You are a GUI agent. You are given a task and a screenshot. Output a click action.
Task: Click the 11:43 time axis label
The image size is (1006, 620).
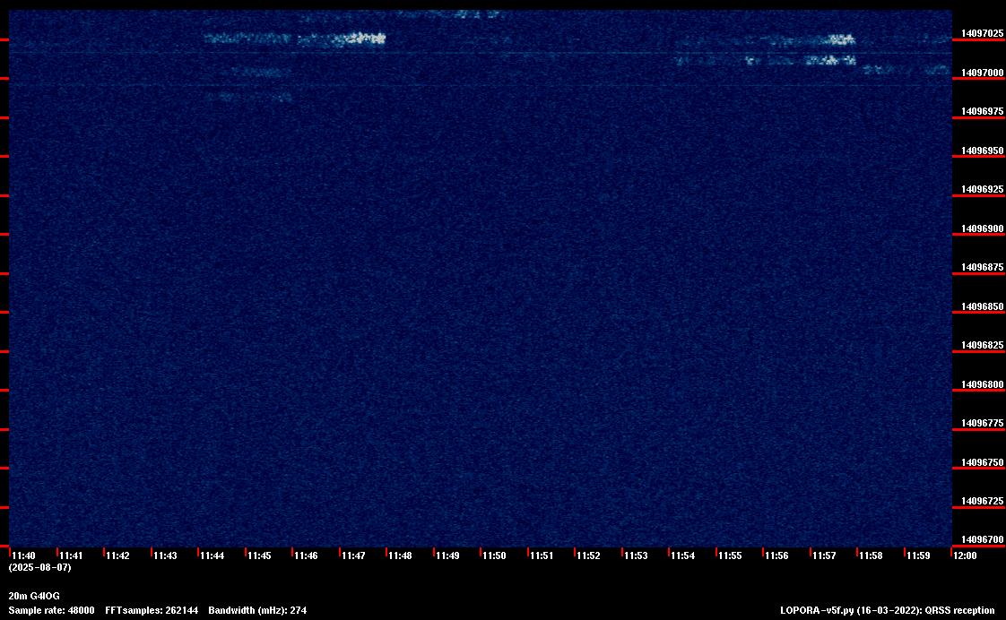165,555
